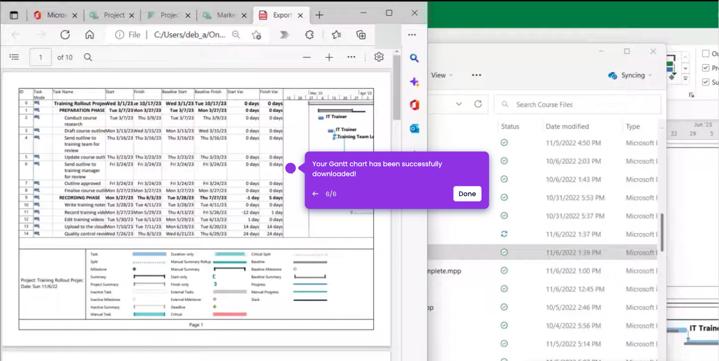Viewport: 719px width, 361px height.
Task: Select the row dated 10/5/2022 2:46 PM
Action: 544,307
